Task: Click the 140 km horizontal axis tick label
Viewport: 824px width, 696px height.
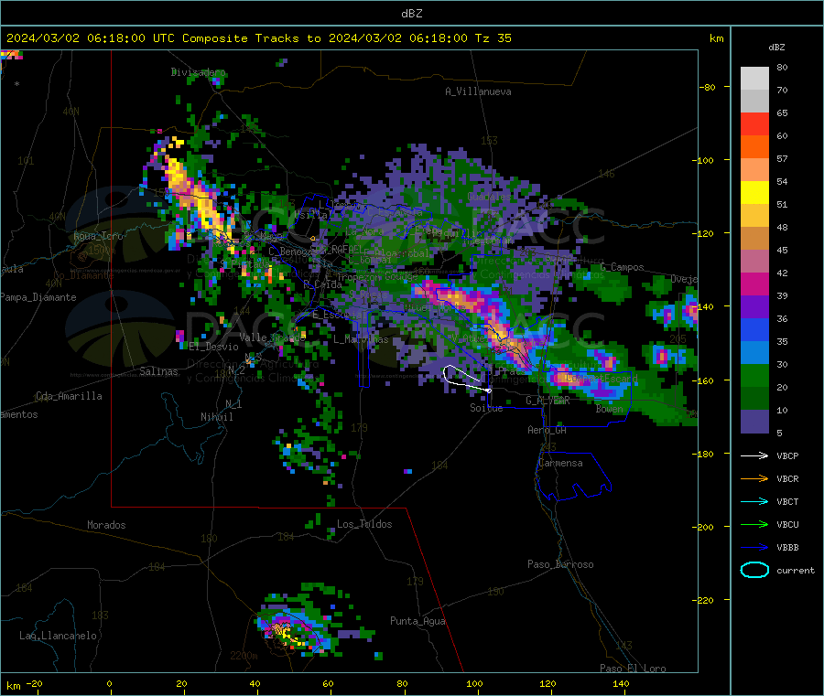Action: pyautogui.click(x=621, y=683)
